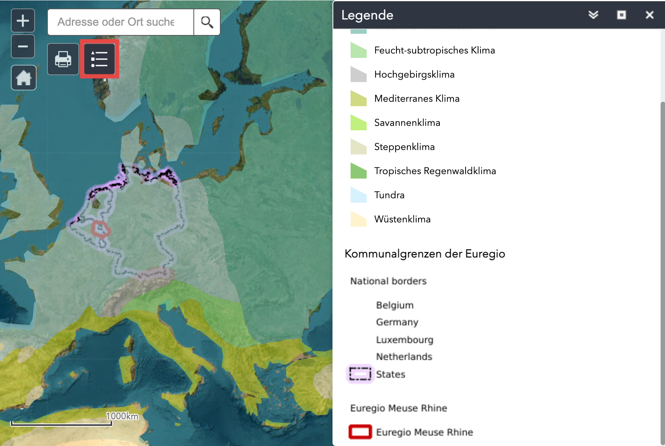The width and height of the screenshot is (665, 446).
Task: Click the search magnifier button
Action: (207, 22)
